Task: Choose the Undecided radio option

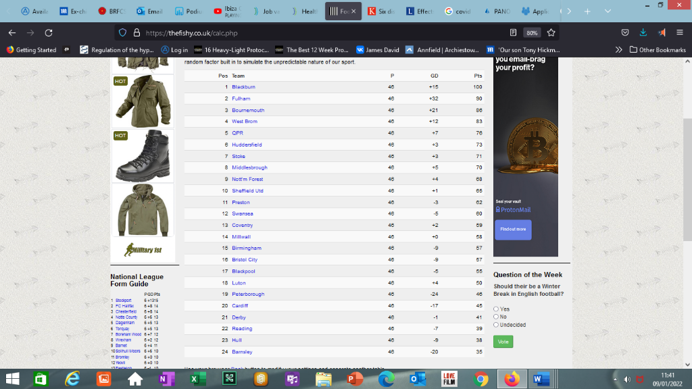Action: 496,325
